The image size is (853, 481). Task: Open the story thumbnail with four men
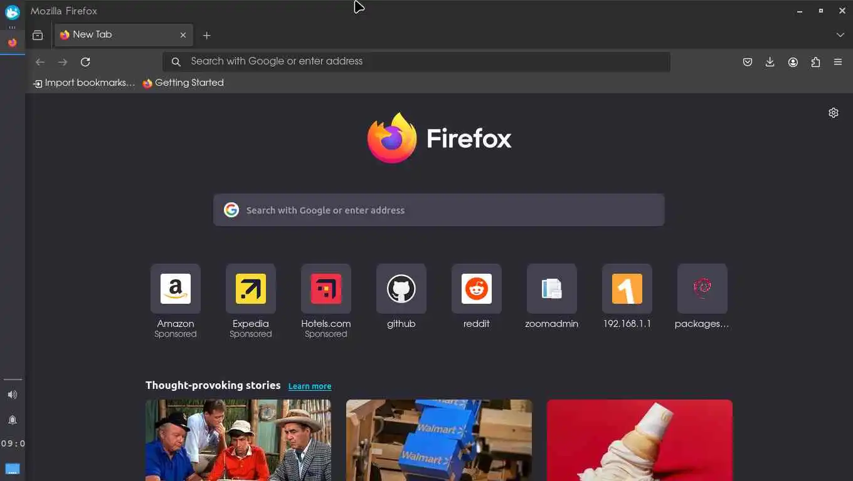[238, 440]
